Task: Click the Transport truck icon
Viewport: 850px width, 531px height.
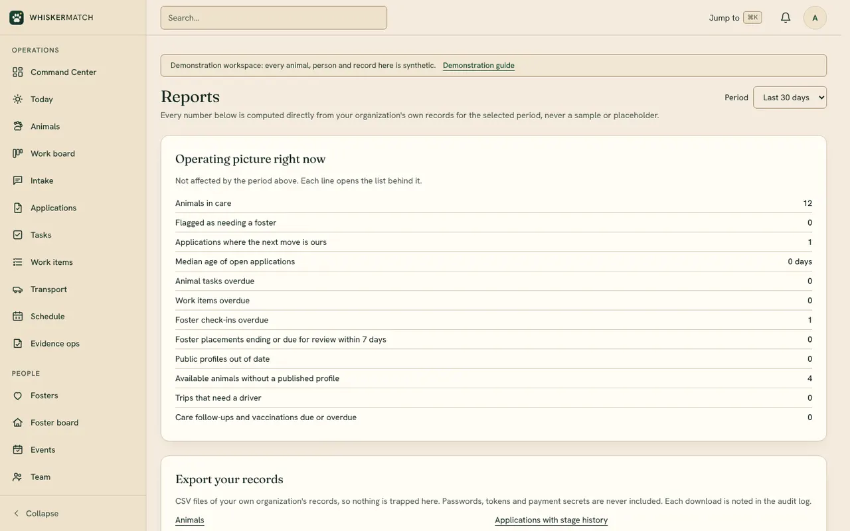Action: coord(18,289)
